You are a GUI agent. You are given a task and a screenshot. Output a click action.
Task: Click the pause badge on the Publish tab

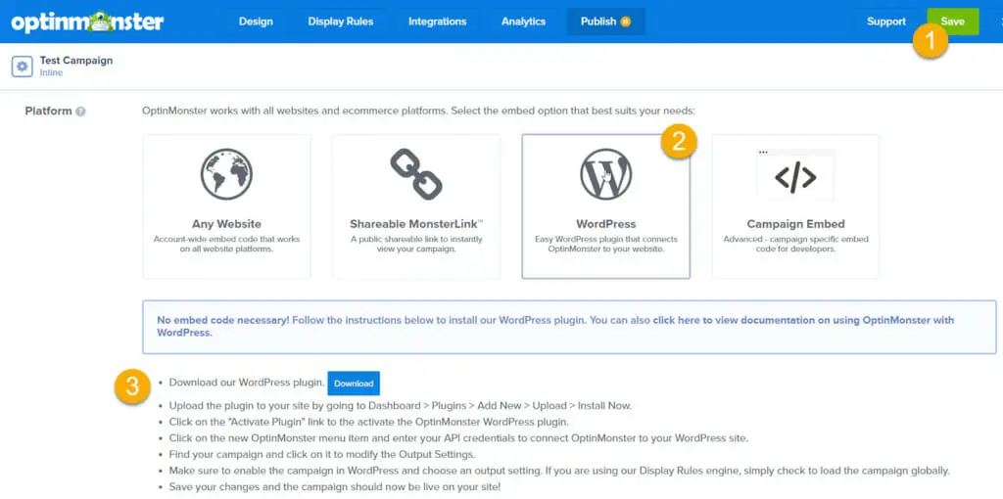625,22
